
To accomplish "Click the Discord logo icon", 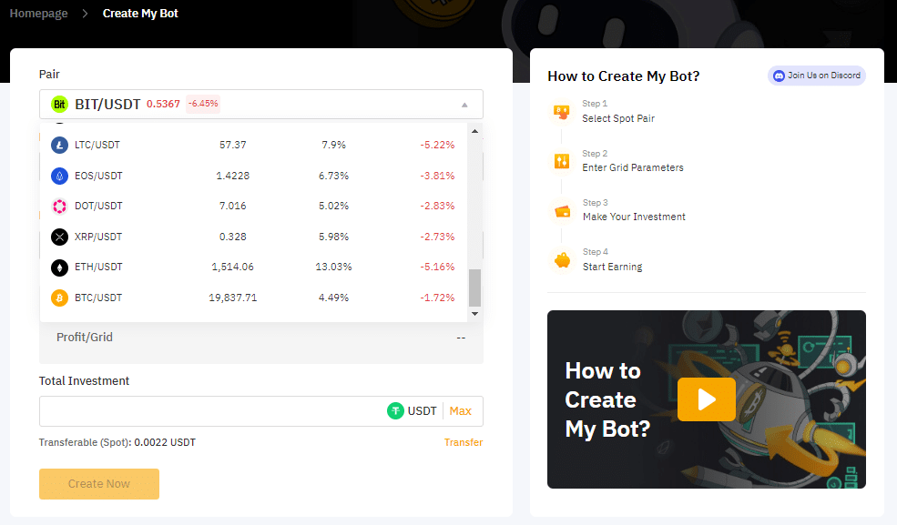I will 779,76.
